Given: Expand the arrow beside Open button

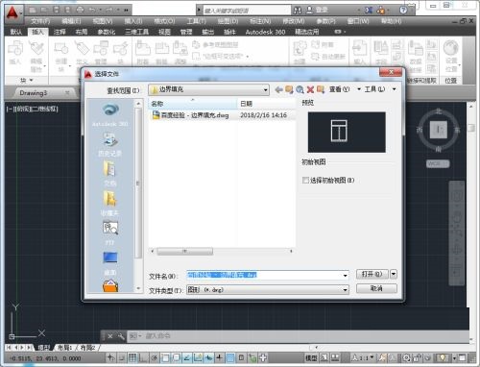Looking at the screenshot, I should (394, 274).
